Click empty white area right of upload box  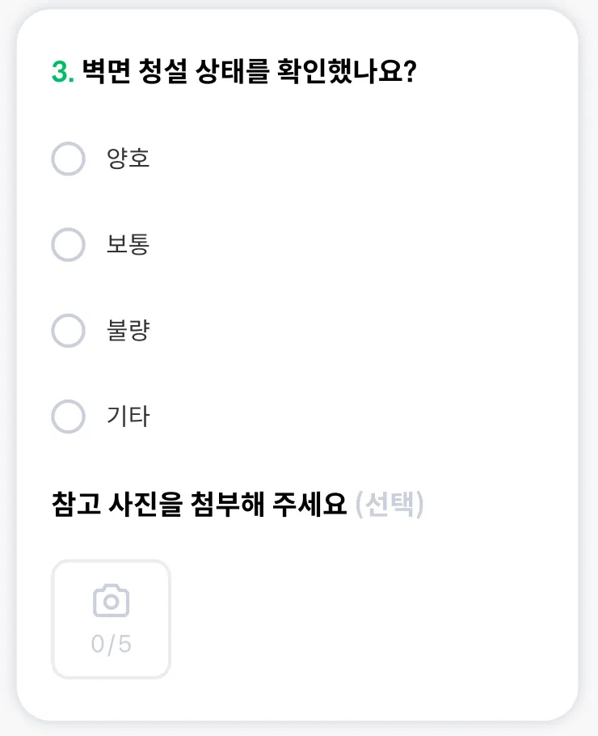[x=364, y=619]
